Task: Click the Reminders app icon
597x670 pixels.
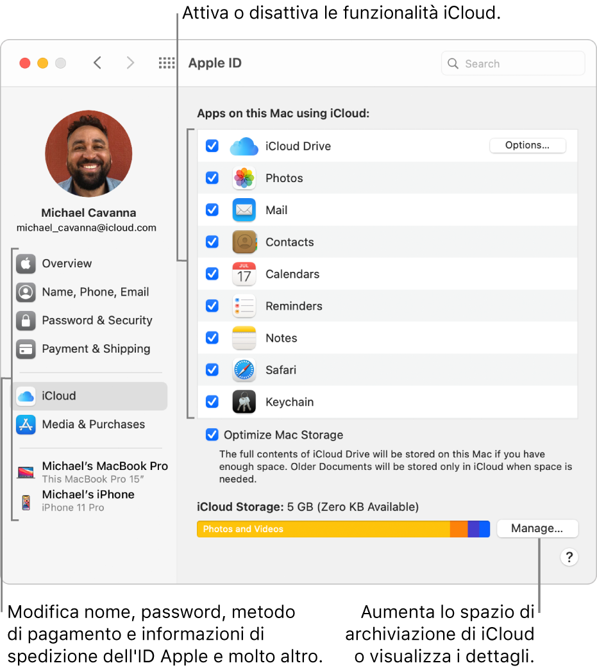Action: pos(244,306)
